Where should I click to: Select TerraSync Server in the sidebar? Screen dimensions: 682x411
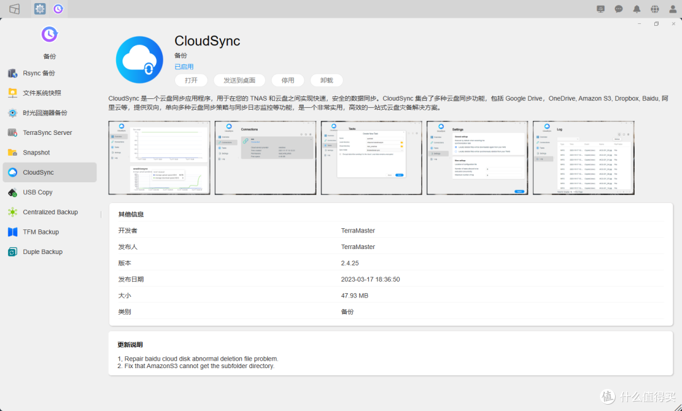click(50, 133)
